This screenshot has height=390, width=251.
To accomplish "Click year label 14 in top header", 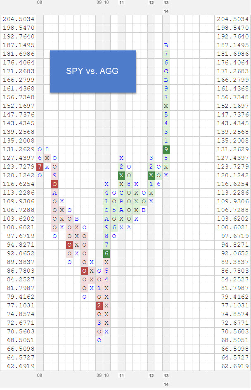I will (x=166, y=11).
